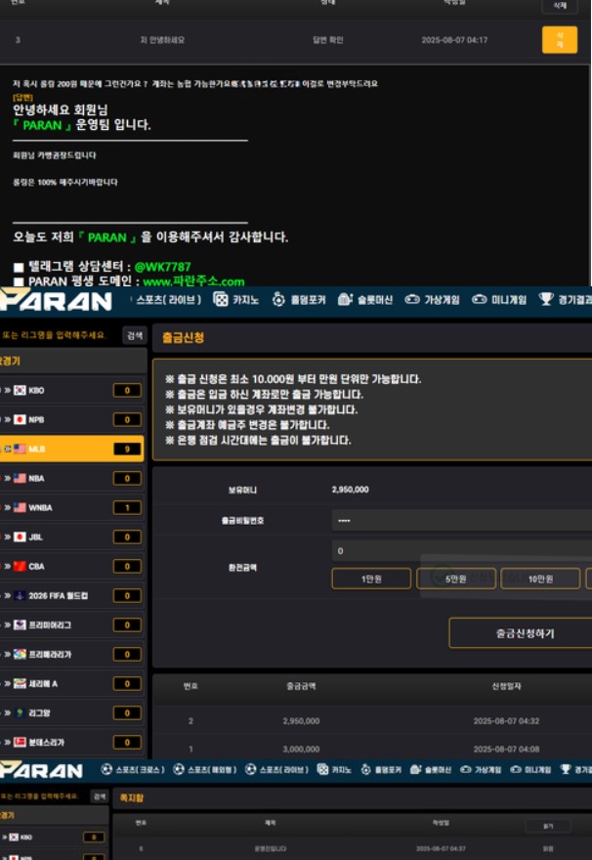This screenshot has height=860, width=592.
Task: Click the slot machine icon for 슬롯머신 on the withdrawal page
Action: pos(345,299)
